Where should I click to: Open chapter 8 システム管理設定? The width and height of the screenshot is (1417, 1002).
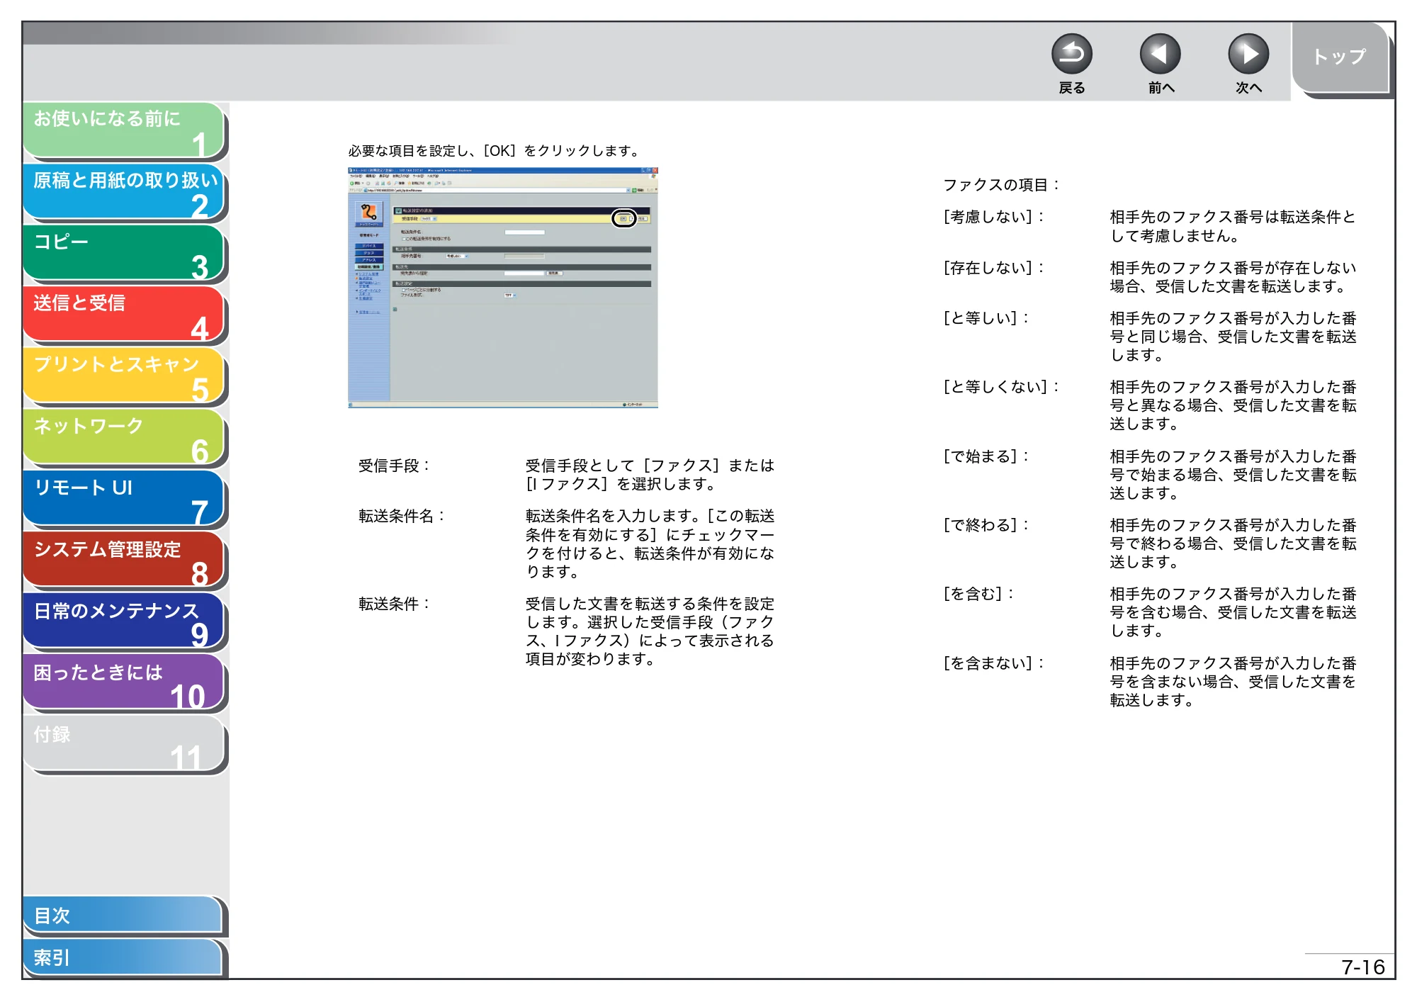[124, 561]
